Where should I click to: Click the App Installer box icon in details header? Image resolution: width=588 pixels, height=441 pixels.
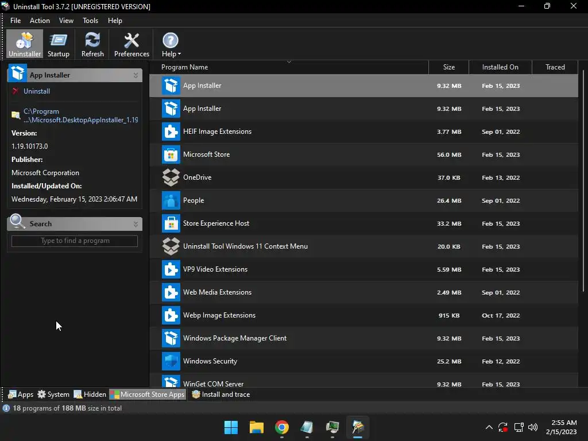(17, 73)
